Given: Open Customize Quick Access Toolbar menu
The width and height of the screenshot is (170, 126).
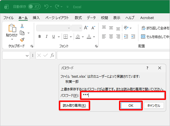Looking at the screenshot, I should click(x=68, y=7).
